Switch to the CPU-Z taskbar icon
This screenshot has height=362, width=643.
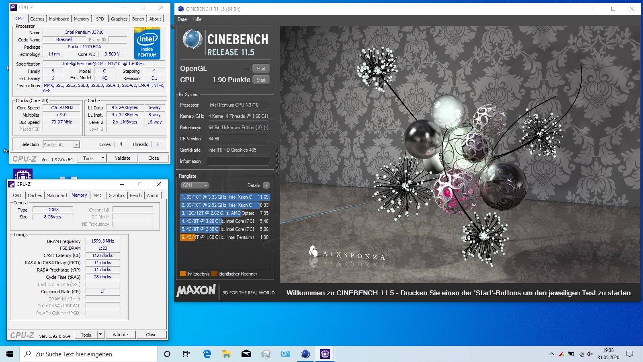click(x=325, y=354)
